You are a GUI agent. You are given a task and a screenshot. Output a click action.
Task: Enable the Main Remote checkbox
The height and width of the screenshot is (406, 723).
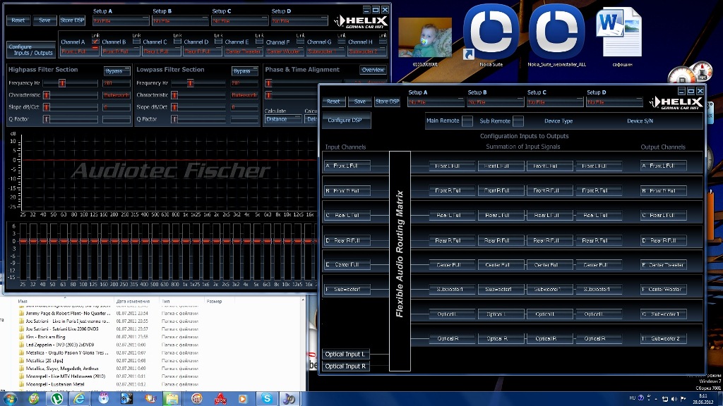coord(467,121)
